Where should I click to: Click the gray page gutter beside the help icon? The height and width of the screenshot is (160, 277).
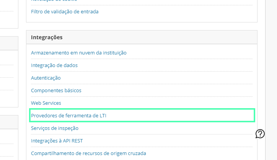pos(271,134)
